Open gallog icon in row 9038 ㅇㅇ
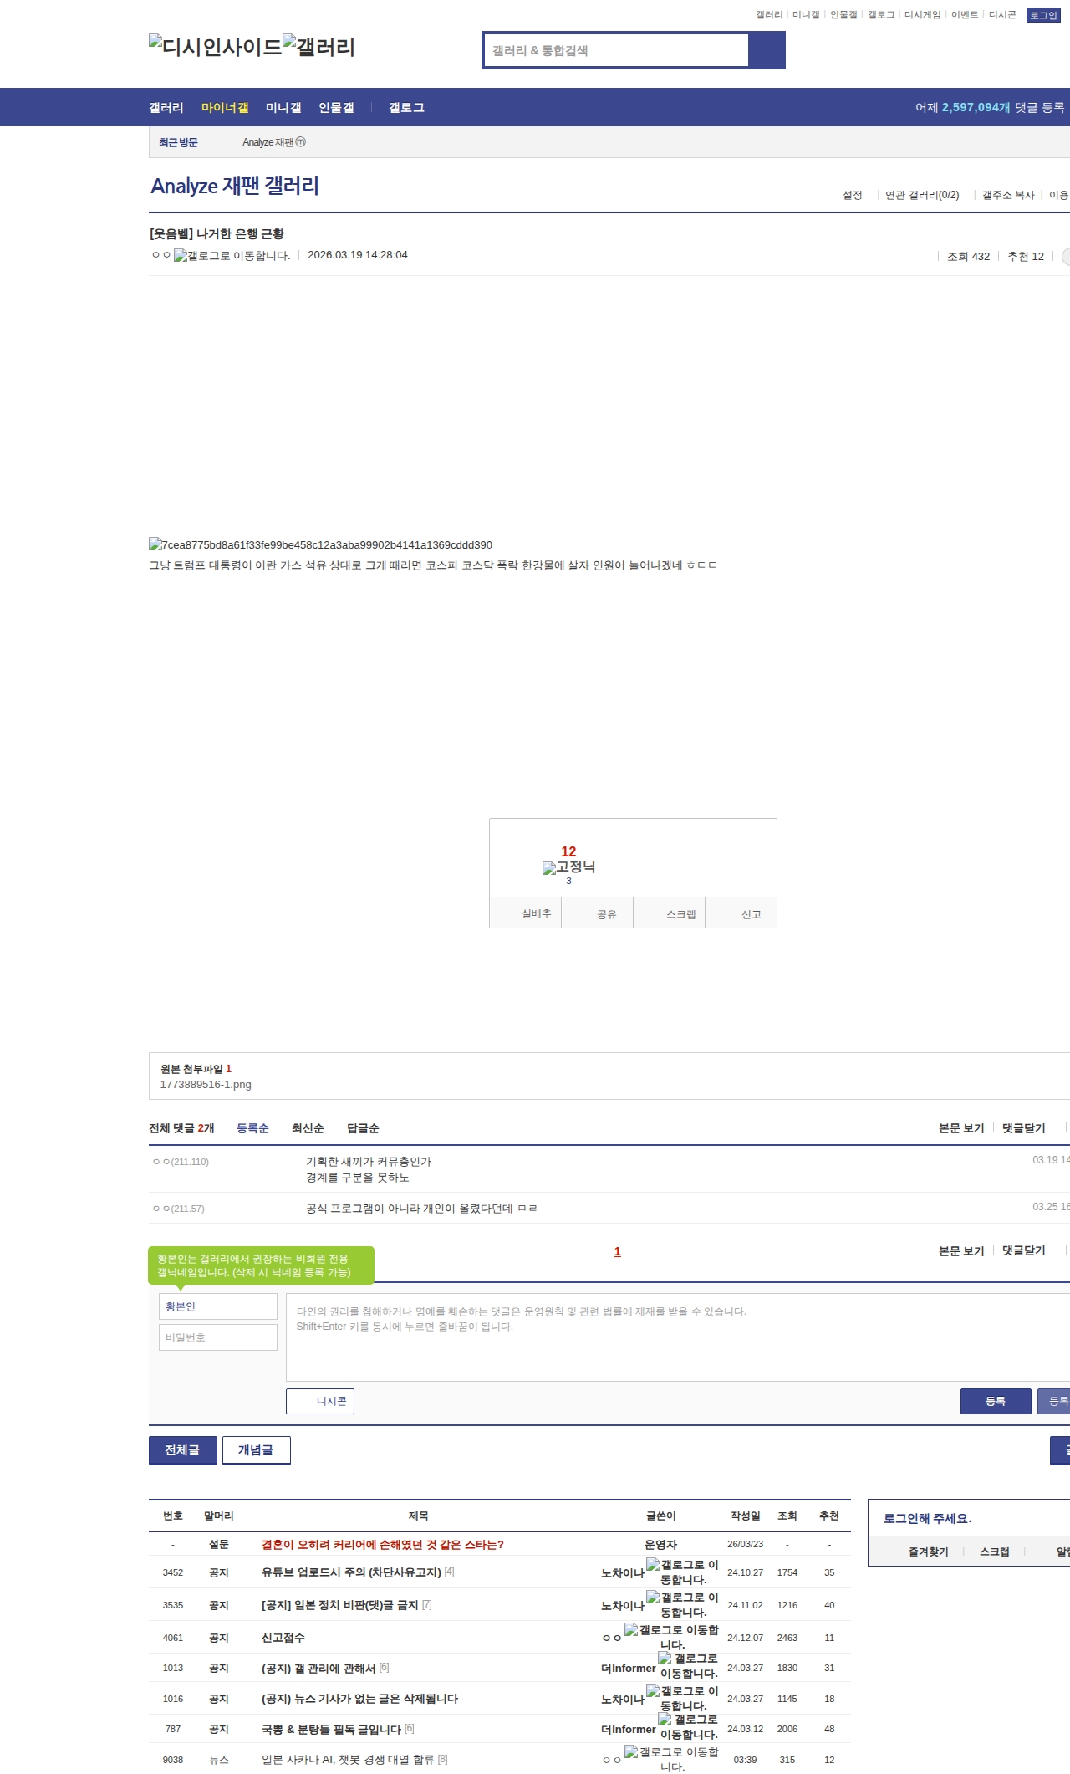The image size is (1070, 1774). click(672, 1759)
